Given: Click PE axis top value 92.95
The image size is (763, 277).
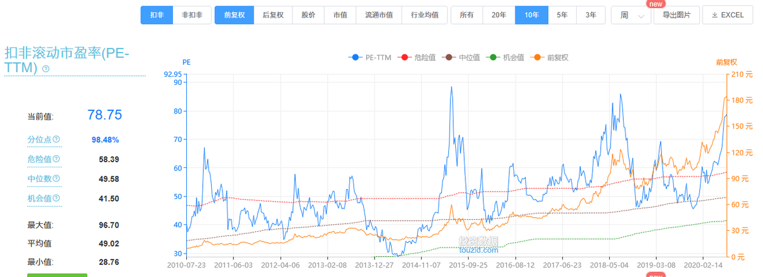Looking at the screenshot, I should [x=172, y=74].
